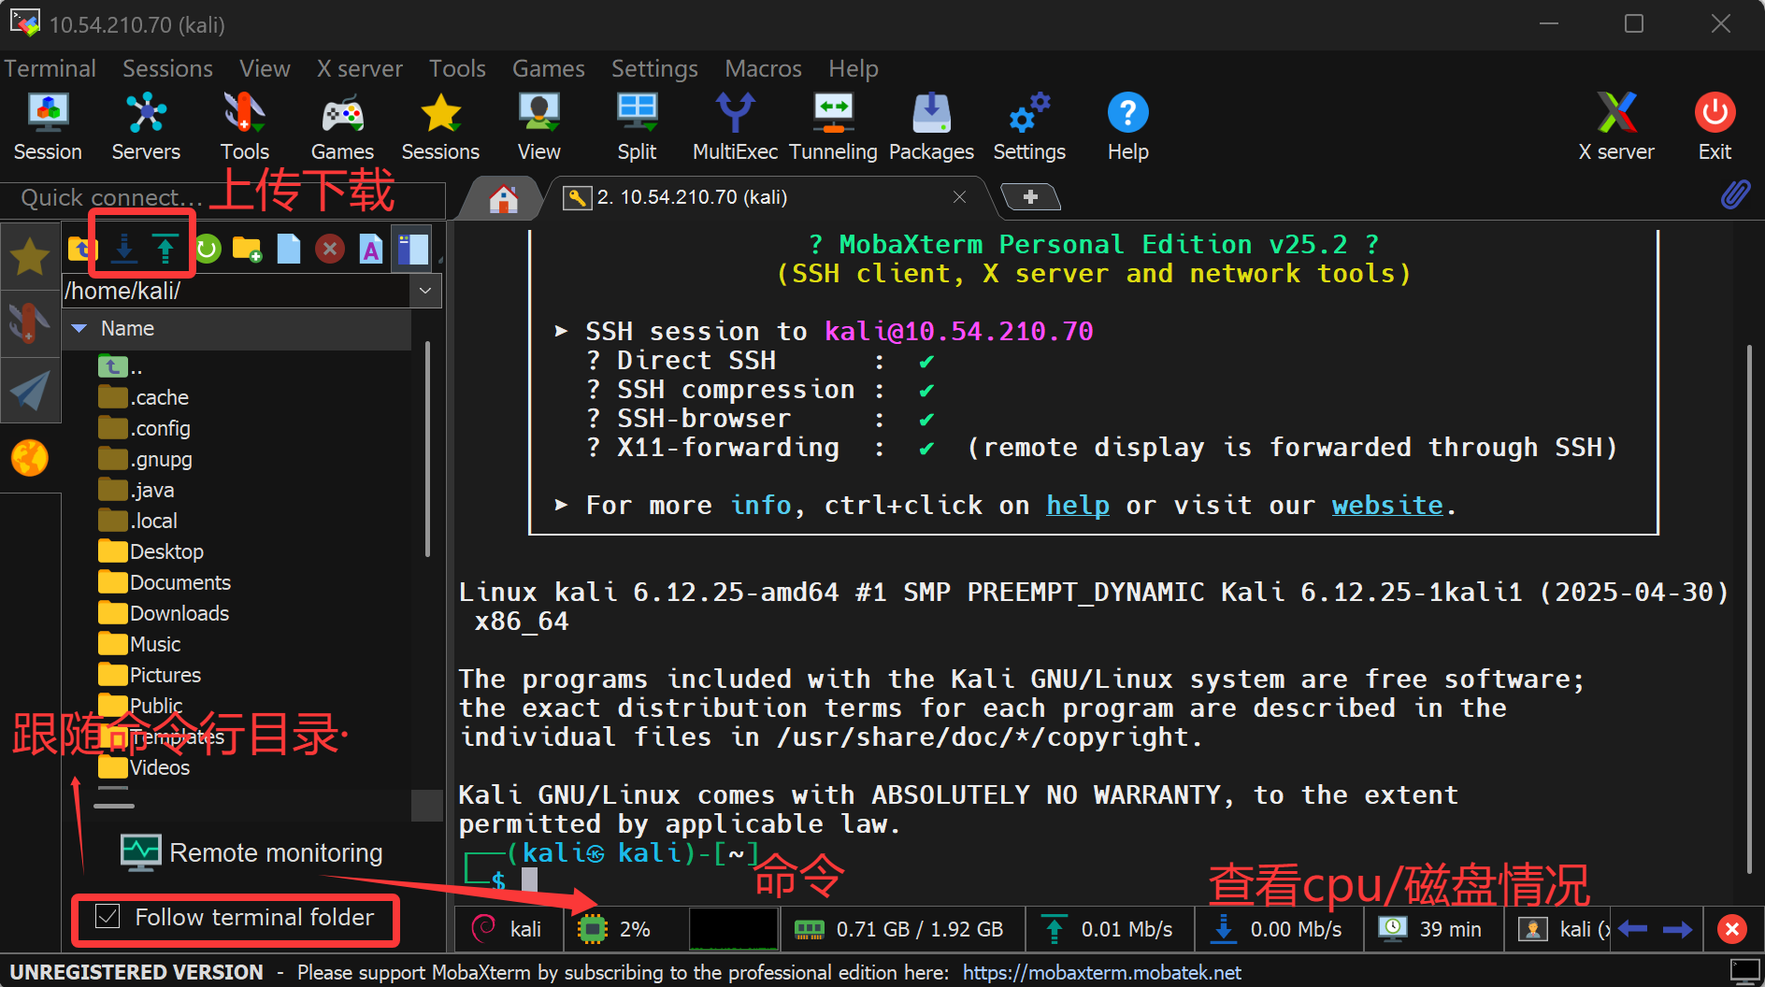The image size is (1765, 987).
Task: Open the Packages manager
Action: tap(930, 124)
